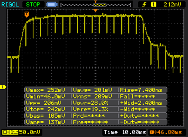188x137 pixels.
Task: Click the Rise=7.400ms measurement
Action: pyautogui.click(x=141, y=90)
